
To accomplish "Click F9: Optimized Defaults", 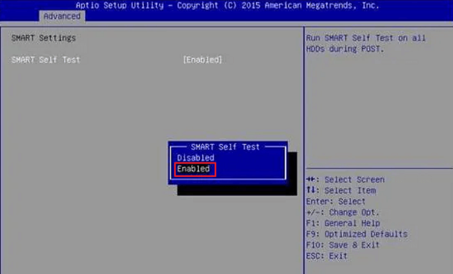I will 357,234.
